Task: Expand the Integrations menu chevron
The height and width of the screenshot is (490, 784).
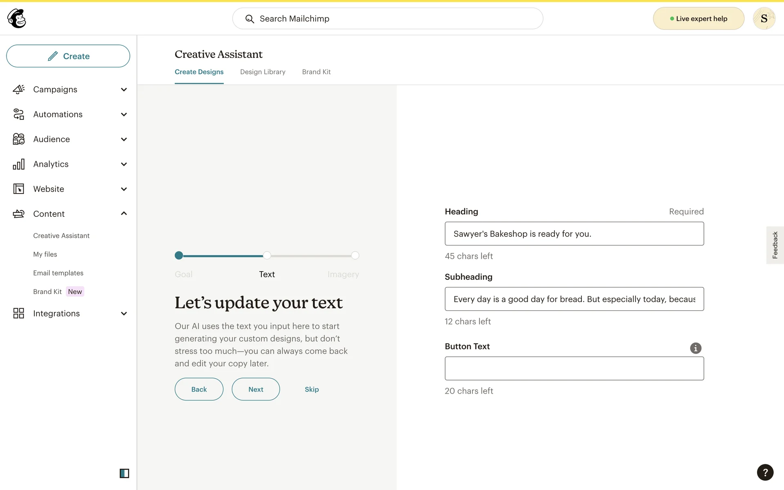Action: pyautogui.click(x=124, y=314)
